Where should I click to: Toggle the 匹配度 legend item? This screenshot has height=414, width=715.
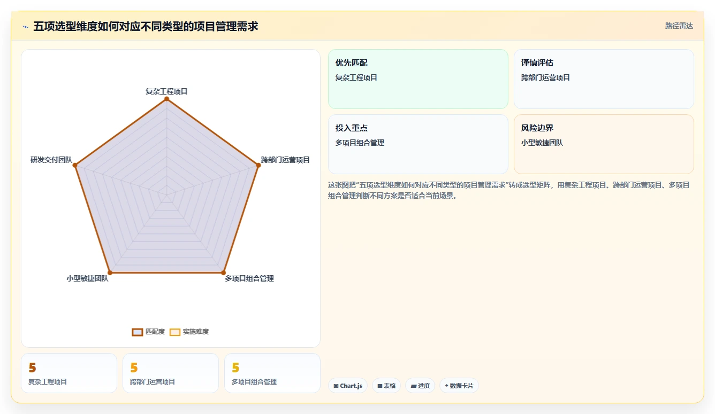pos(148,332)
